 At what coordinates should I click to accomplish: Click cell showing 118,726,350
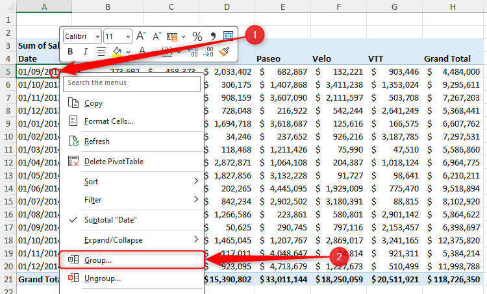(x=453, y=280)
